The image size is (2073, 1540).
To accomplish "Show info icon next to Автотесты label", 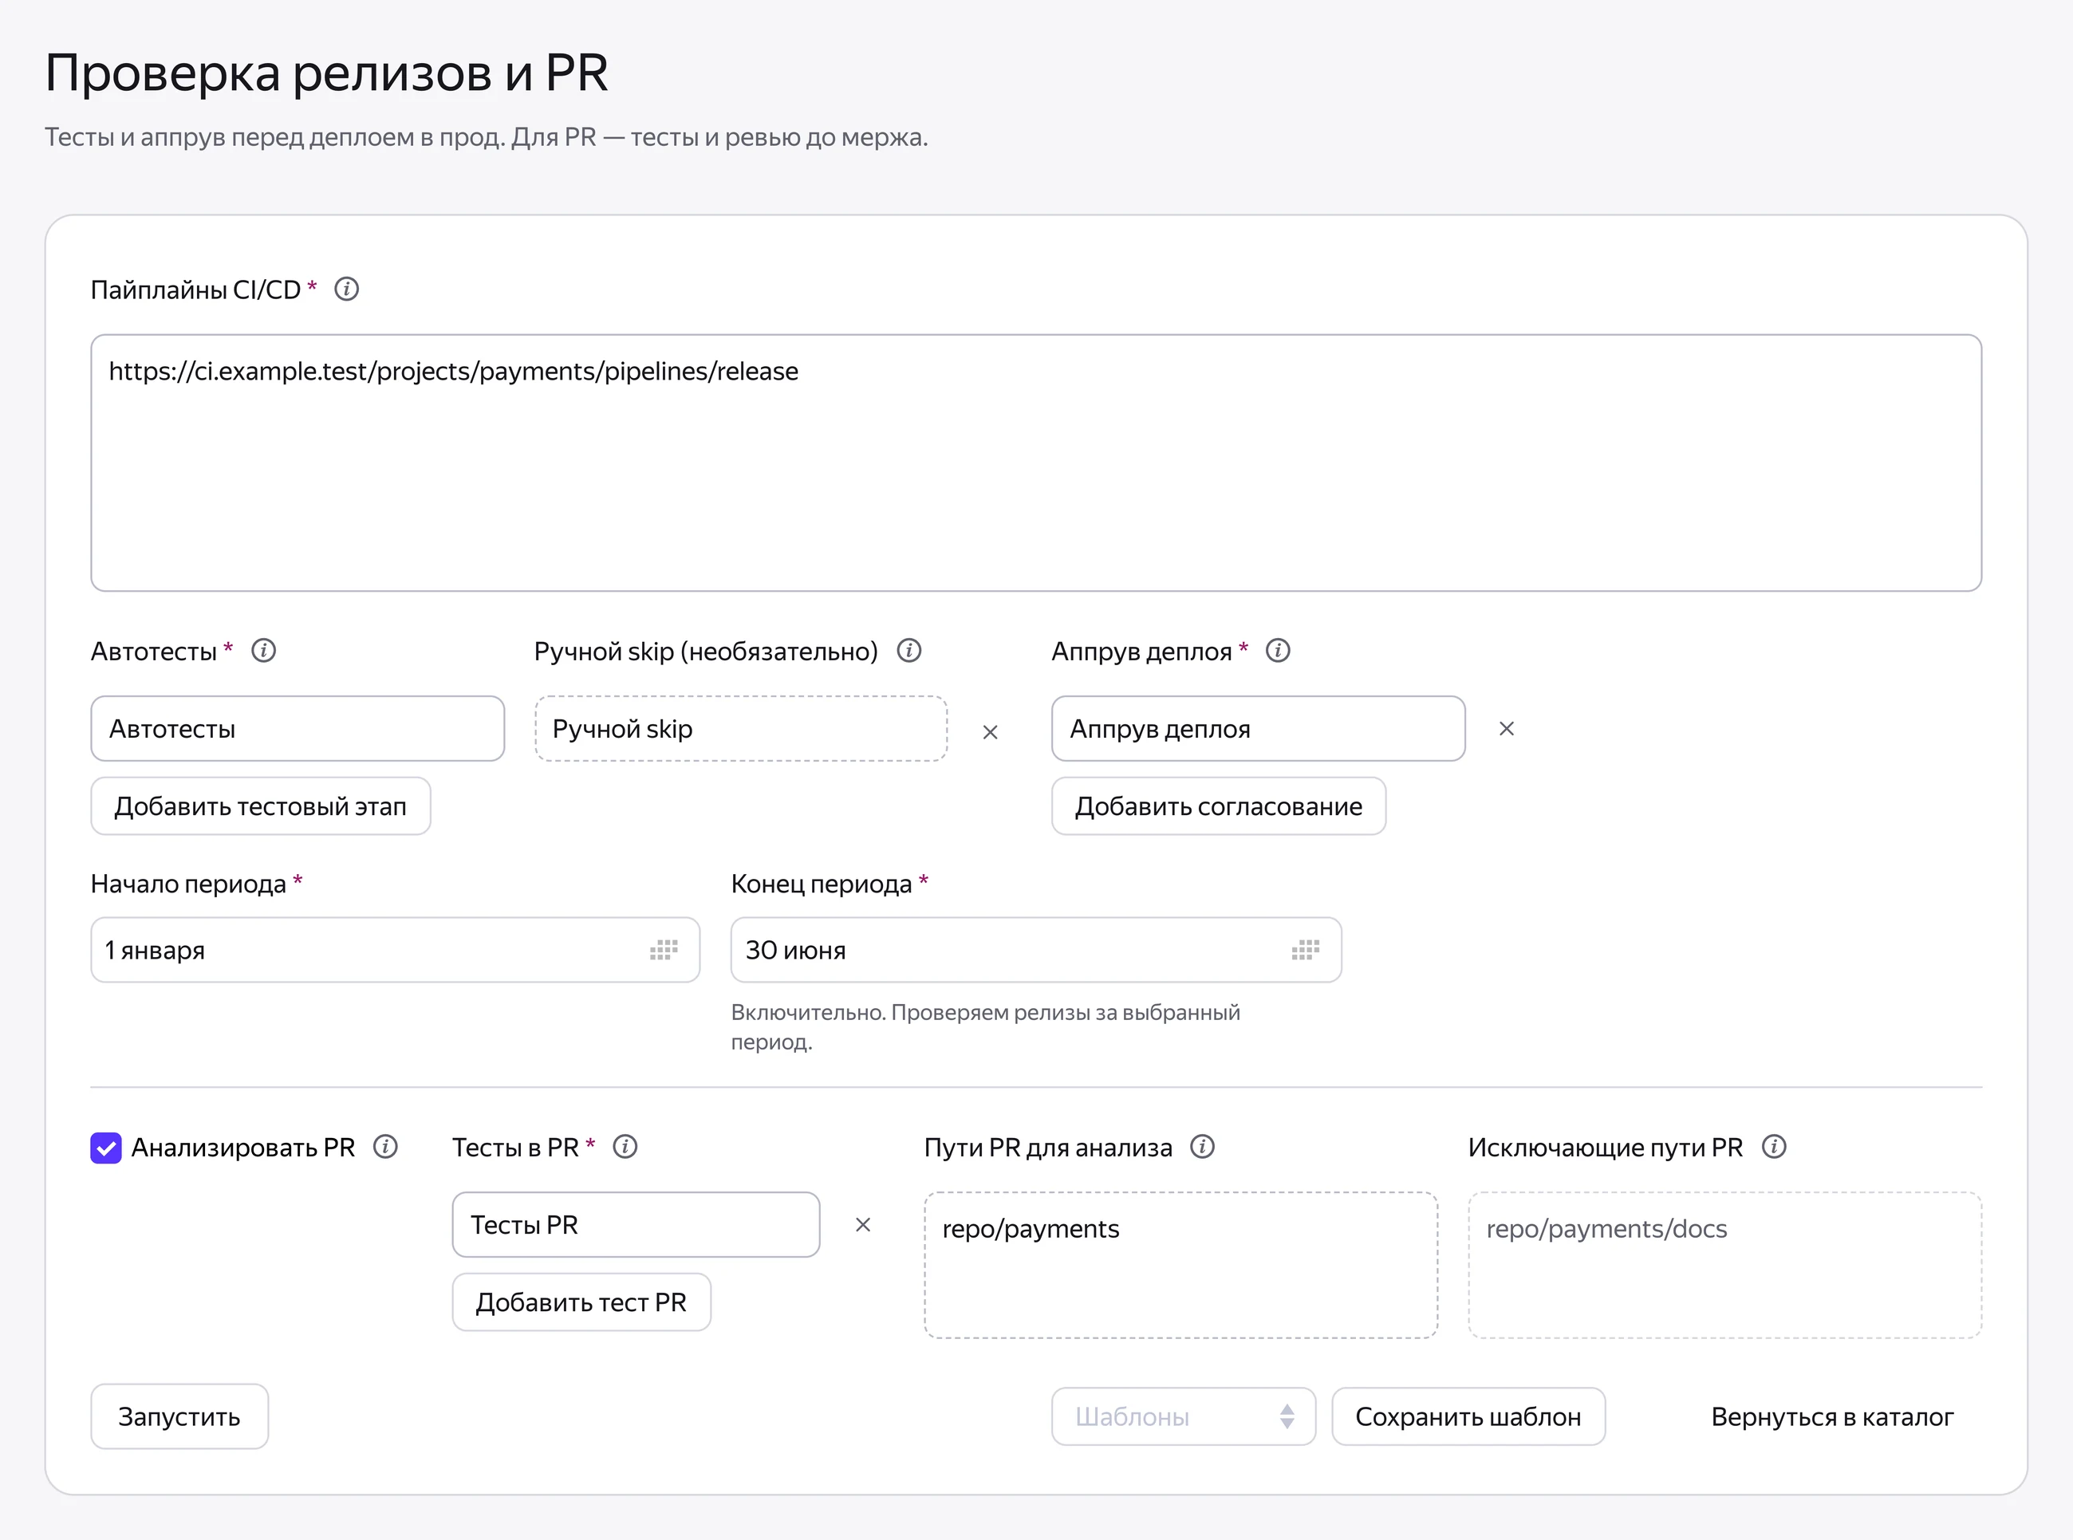I will coord(264,651).
